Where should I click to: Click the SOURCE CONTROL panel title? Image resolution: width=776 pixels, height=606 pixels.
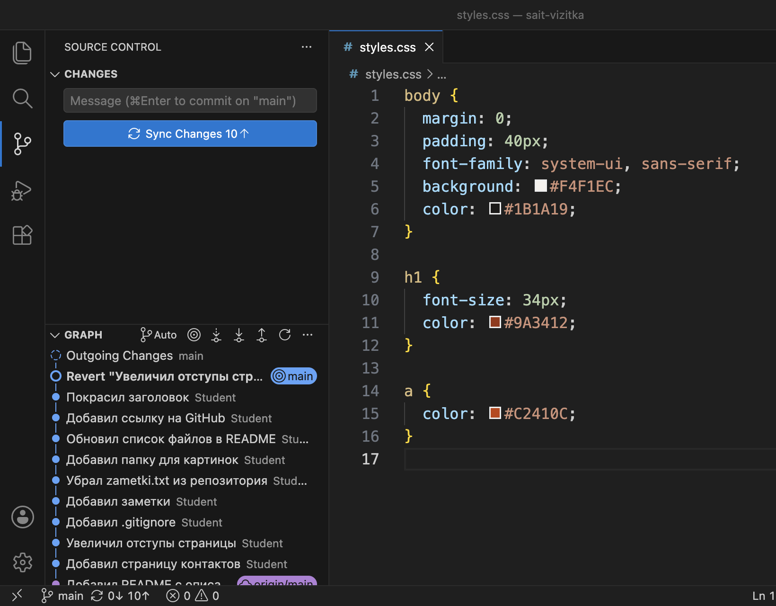coord(113,47)
